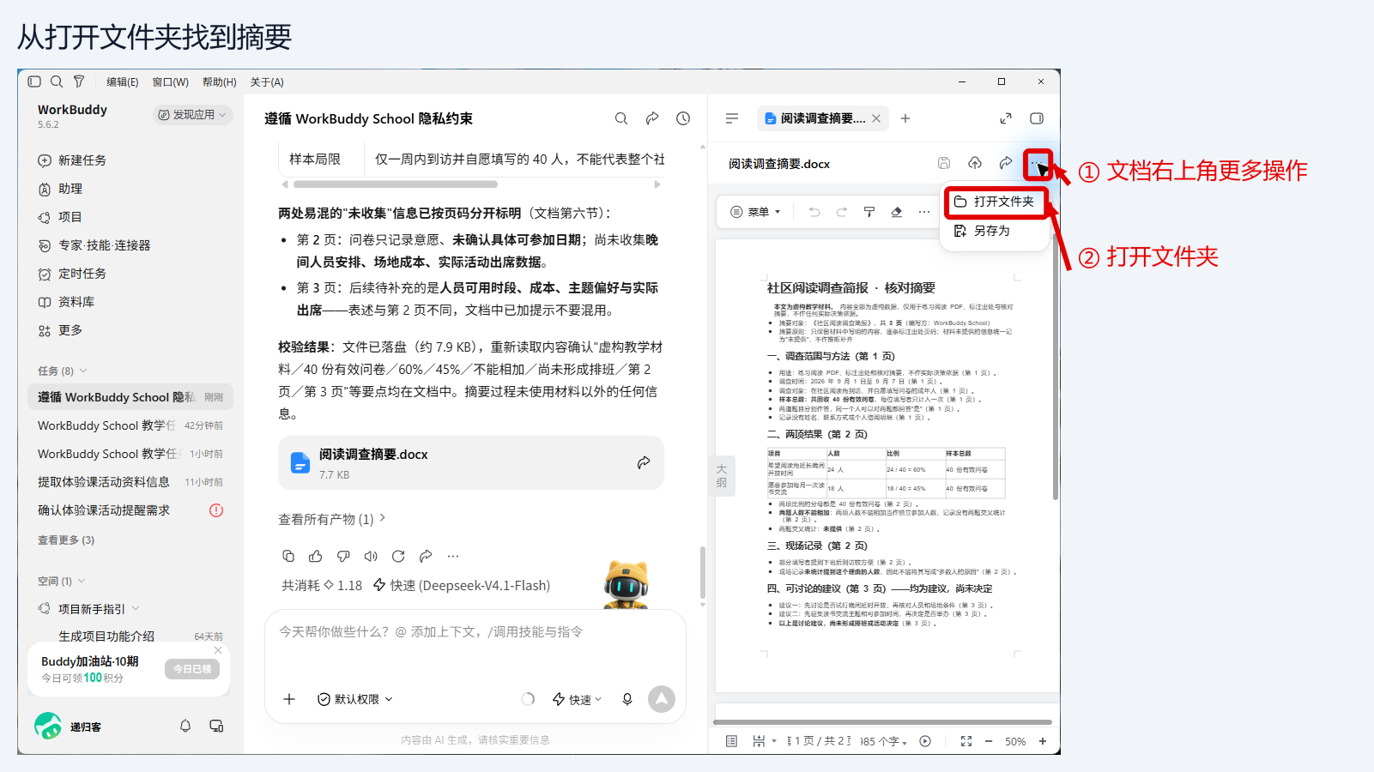The height and width of the screenshot is (772, 1374).
Task: Open the 窗口(W) menu
Action: coord(170,81)
